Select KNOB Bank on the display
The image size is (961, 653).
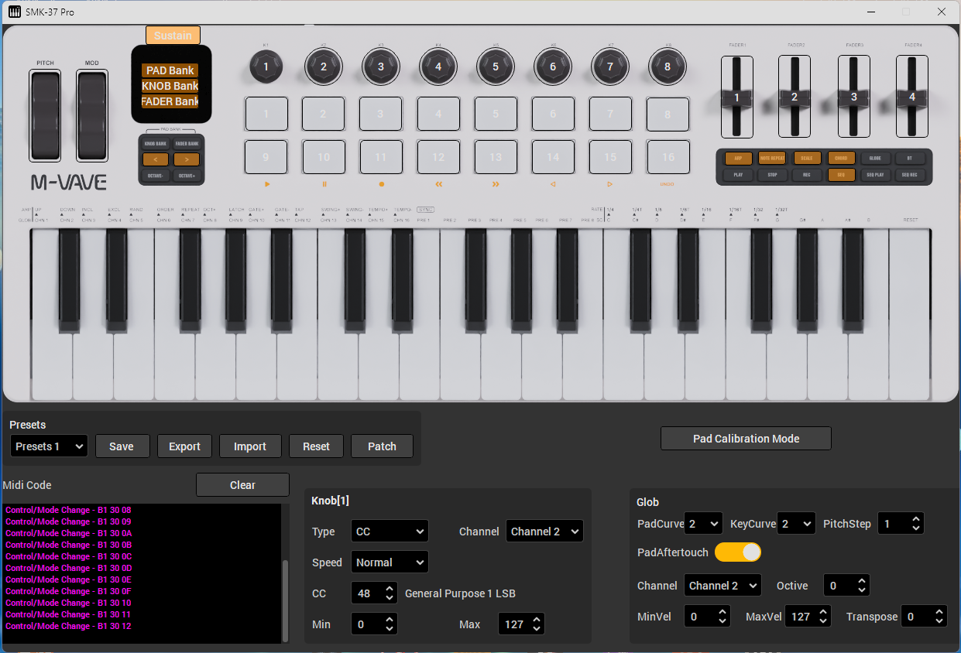tap(170, 86)
